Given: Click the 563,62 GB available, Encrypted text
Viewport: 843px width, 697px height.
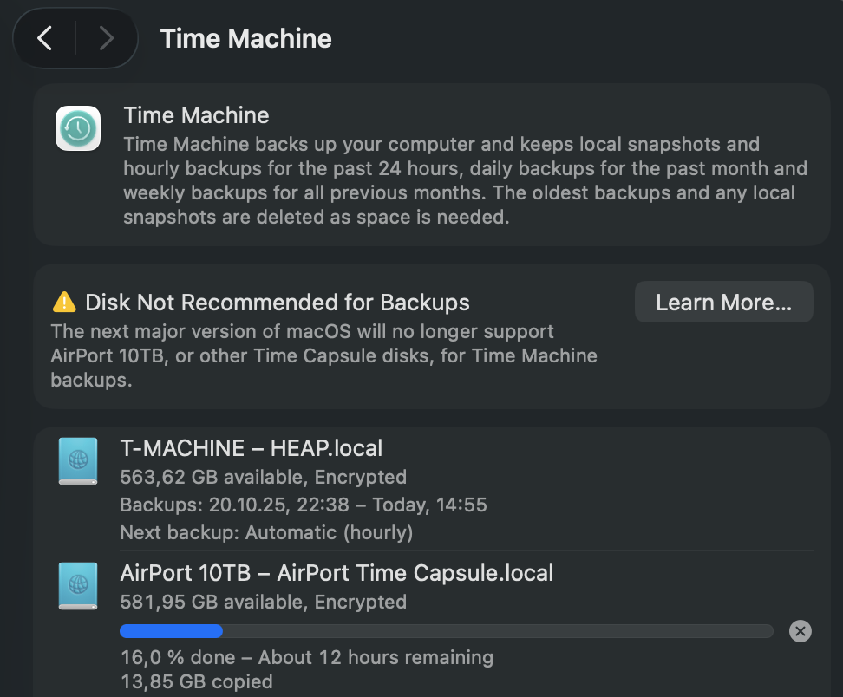Looking at the screenshot, I should click(263, 477).
